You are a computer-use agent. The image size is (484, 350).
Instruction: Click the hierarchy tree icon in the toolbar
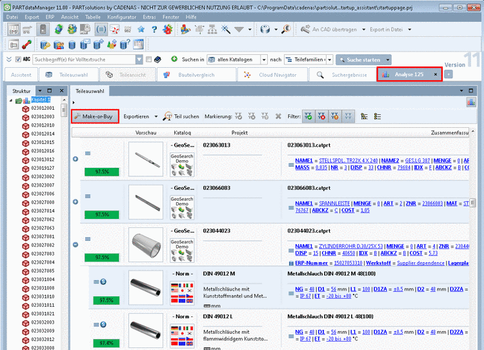[x=212, y=29]
